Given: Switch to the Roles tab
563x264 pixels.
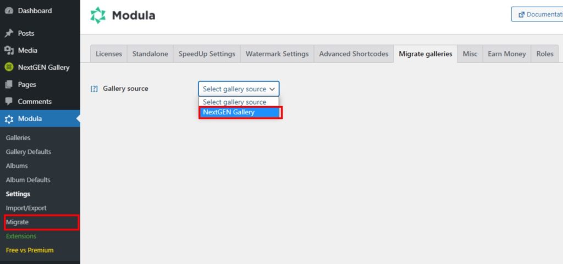Looking at the screenshot, I should (545, 54).
